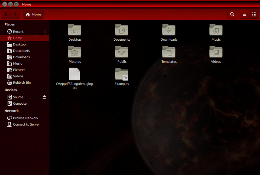Open Desktop from the sidebar
The width and height of the screenshot is (260, 175).
click(24, 44)
